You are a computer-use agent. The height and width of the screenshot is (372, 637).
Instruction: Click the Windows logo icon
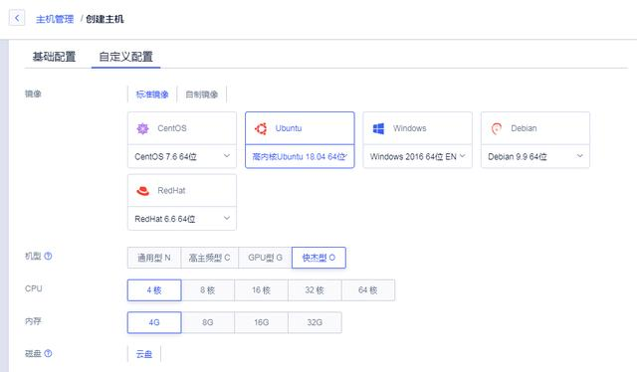pyautogui.click(x=378, y=128)
